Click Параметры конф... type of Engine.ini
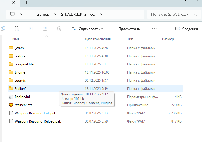 [142, 97]
